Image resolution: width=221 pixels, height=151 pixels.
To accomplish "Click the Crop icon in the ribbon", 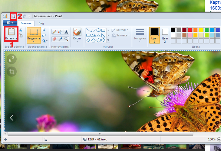I will 44,30.
